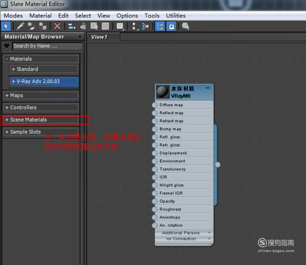
Task: Click the Environment input socket
Action: click(155, 161)
